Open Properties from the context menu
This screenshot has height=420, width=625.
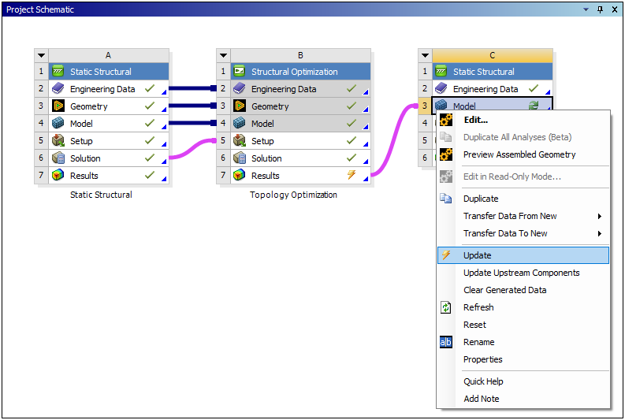pyautogui.click(x=482, y=359)
